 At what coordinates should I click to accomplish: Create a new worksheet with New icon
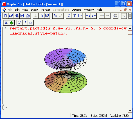[5, 16]
